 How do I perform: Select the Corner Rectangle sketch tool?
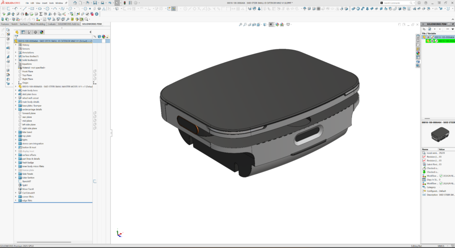pyautogui.click(x=32, y=9)
